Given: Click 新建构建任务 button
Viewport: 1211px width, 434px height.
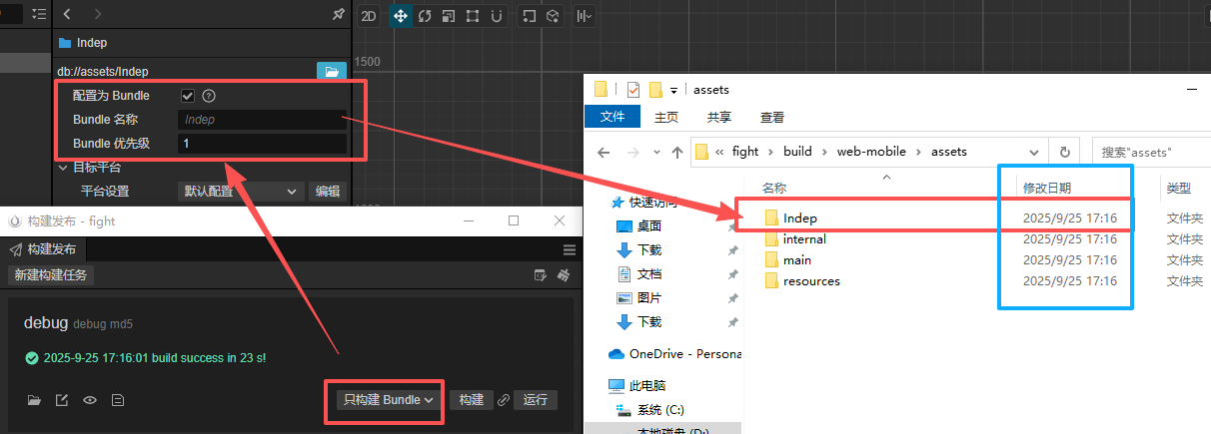Looking at the screenshot, I should pos(51,274).
